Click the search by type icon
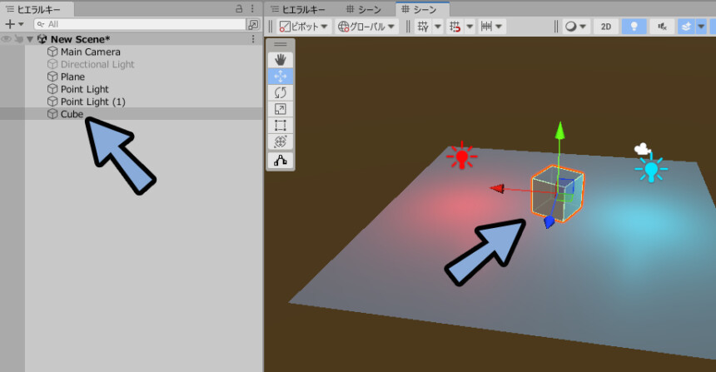The height and width of the screenshot is (372, 716). [x=253, y=24]
